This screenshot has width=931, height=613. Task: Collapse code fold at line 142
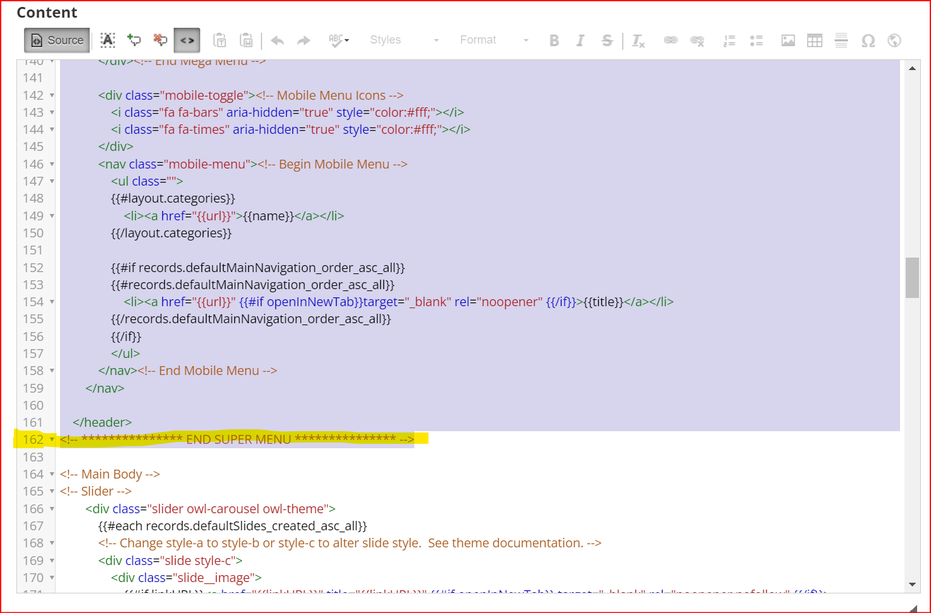(x=52, y=95)
